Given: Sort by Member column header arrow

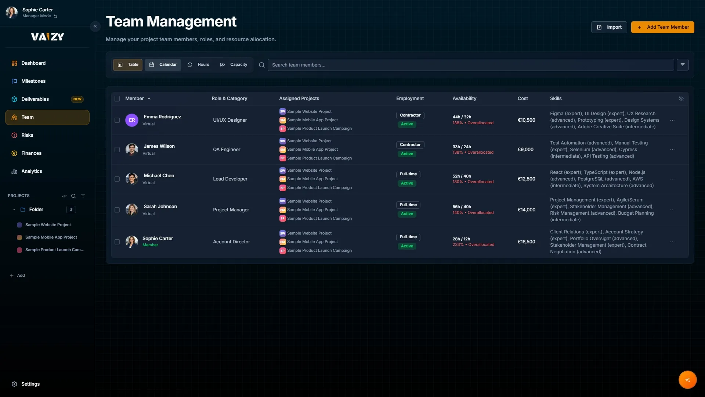Looking at the screenshot, I should click(149, 99).
